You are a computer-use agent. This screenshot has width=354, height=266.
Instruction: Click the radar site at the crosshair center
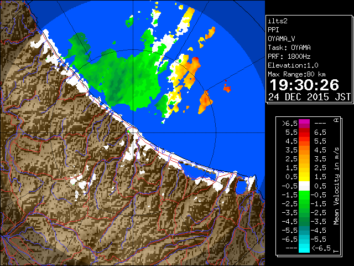coord(133,132)
